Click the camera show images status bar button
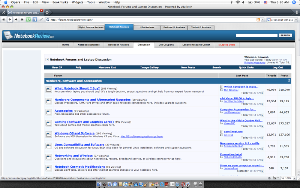Viewport: 300px width, 188px height. pos(274,178)
